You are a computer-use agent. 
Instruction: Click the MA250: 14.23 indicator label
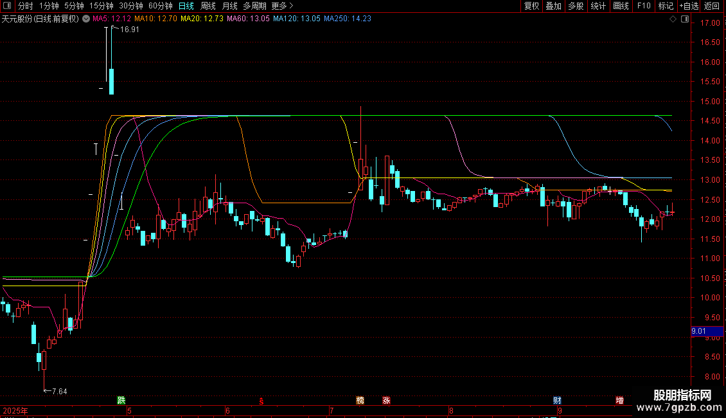pos(348,19)
